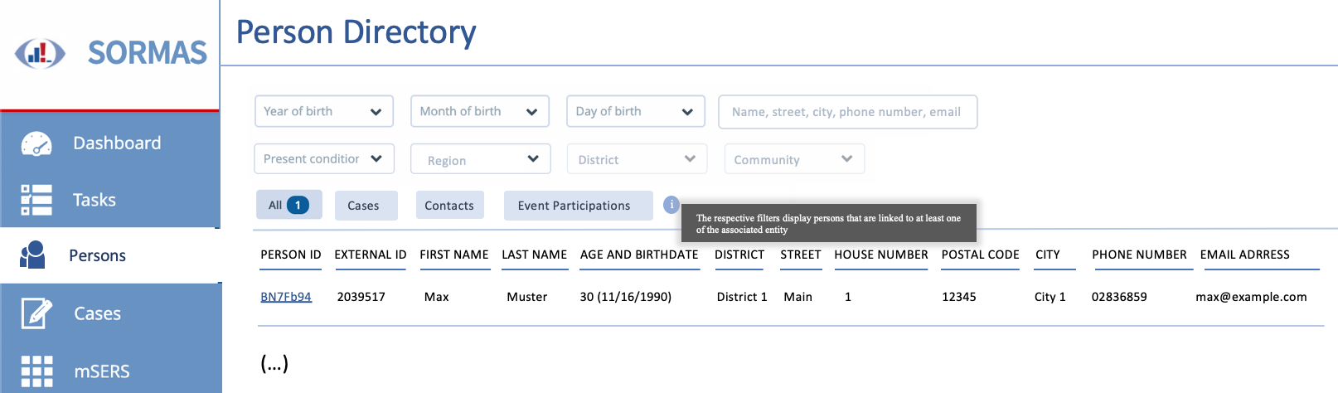1338x393 pixels.
Task: Click the name, street, city search field
Action: (847, 112)
